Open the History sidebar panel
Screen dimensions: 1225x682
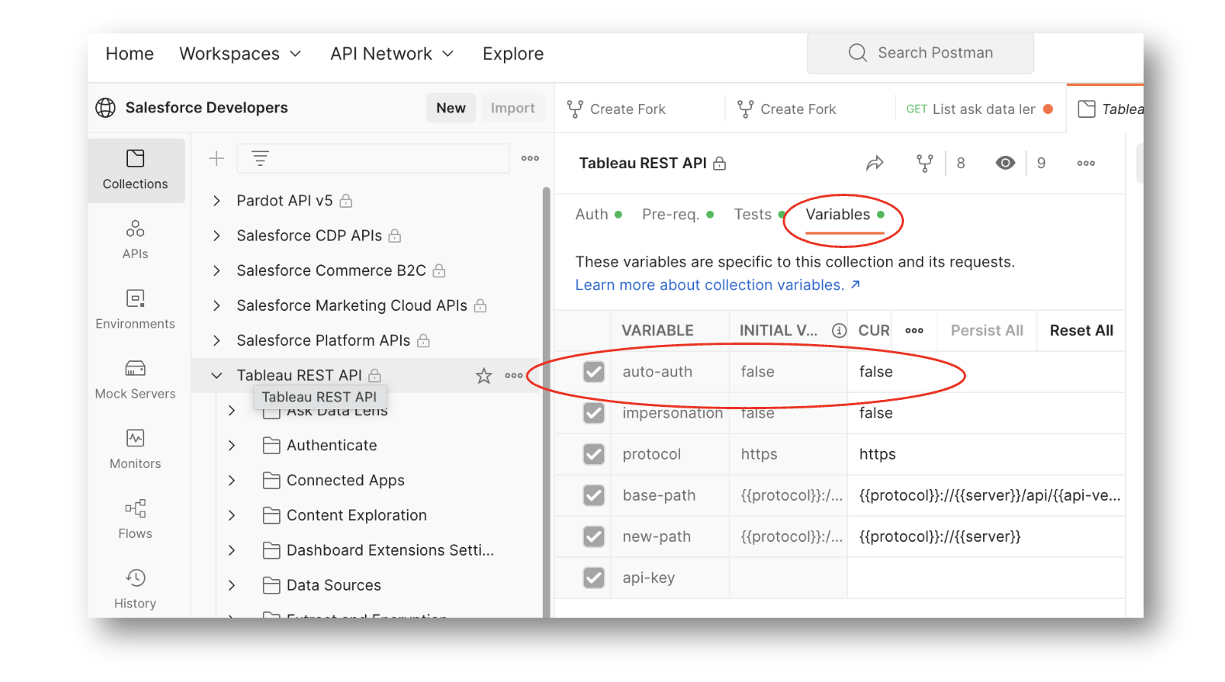pos(136,589)
